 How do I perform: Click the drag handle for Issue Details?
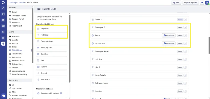(185, 75)
